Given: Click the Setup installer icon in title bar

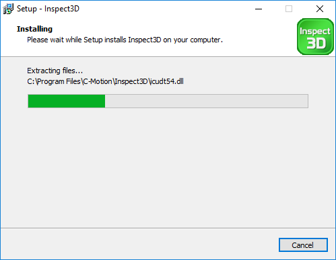Looking at the screenshot, I should [x=8, y=9].
